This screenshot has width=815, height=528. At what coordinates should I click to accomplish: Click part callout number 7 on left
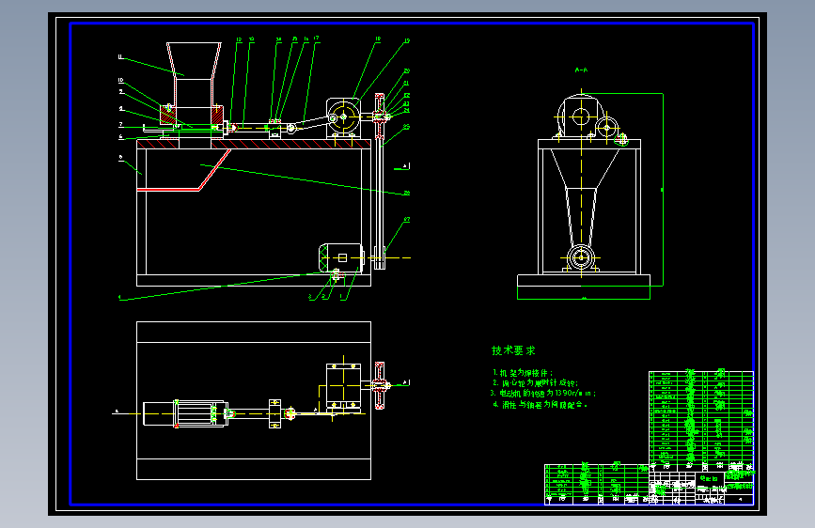[120, 125]
